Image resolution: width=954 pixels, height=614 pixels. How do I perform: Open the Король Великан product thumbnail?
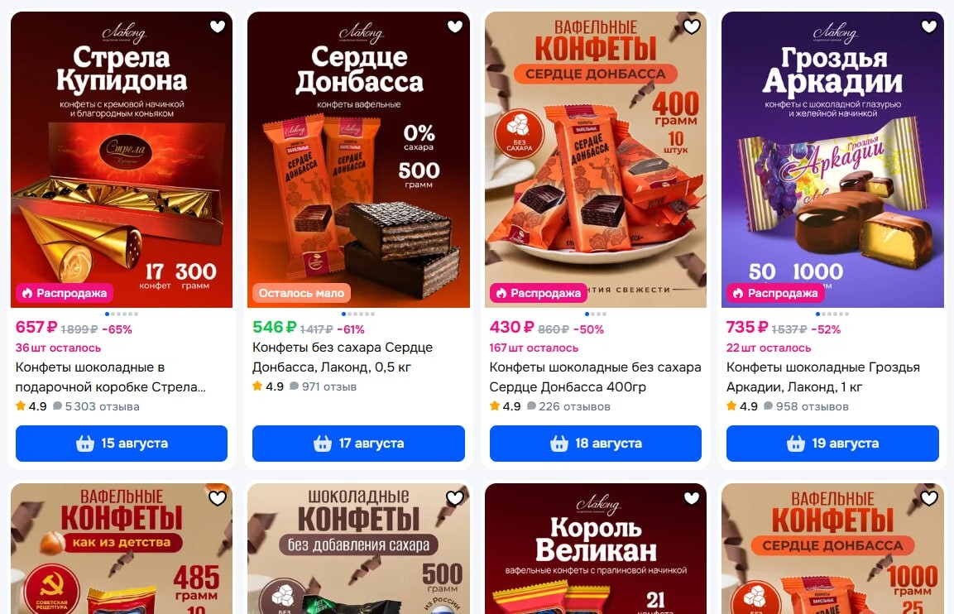(596, 549)
